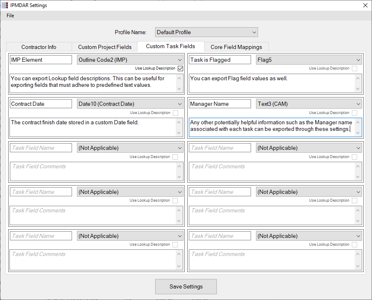Check Use Lookup Description for Contract Date
The height and width of the screenshot is (300, 372).
175,113
